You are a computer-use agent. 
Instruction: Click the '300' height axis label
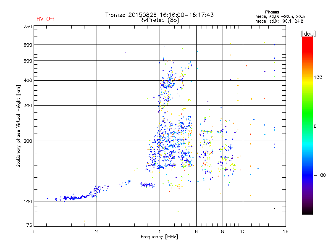pyautogui.click(x=28, y=106)
